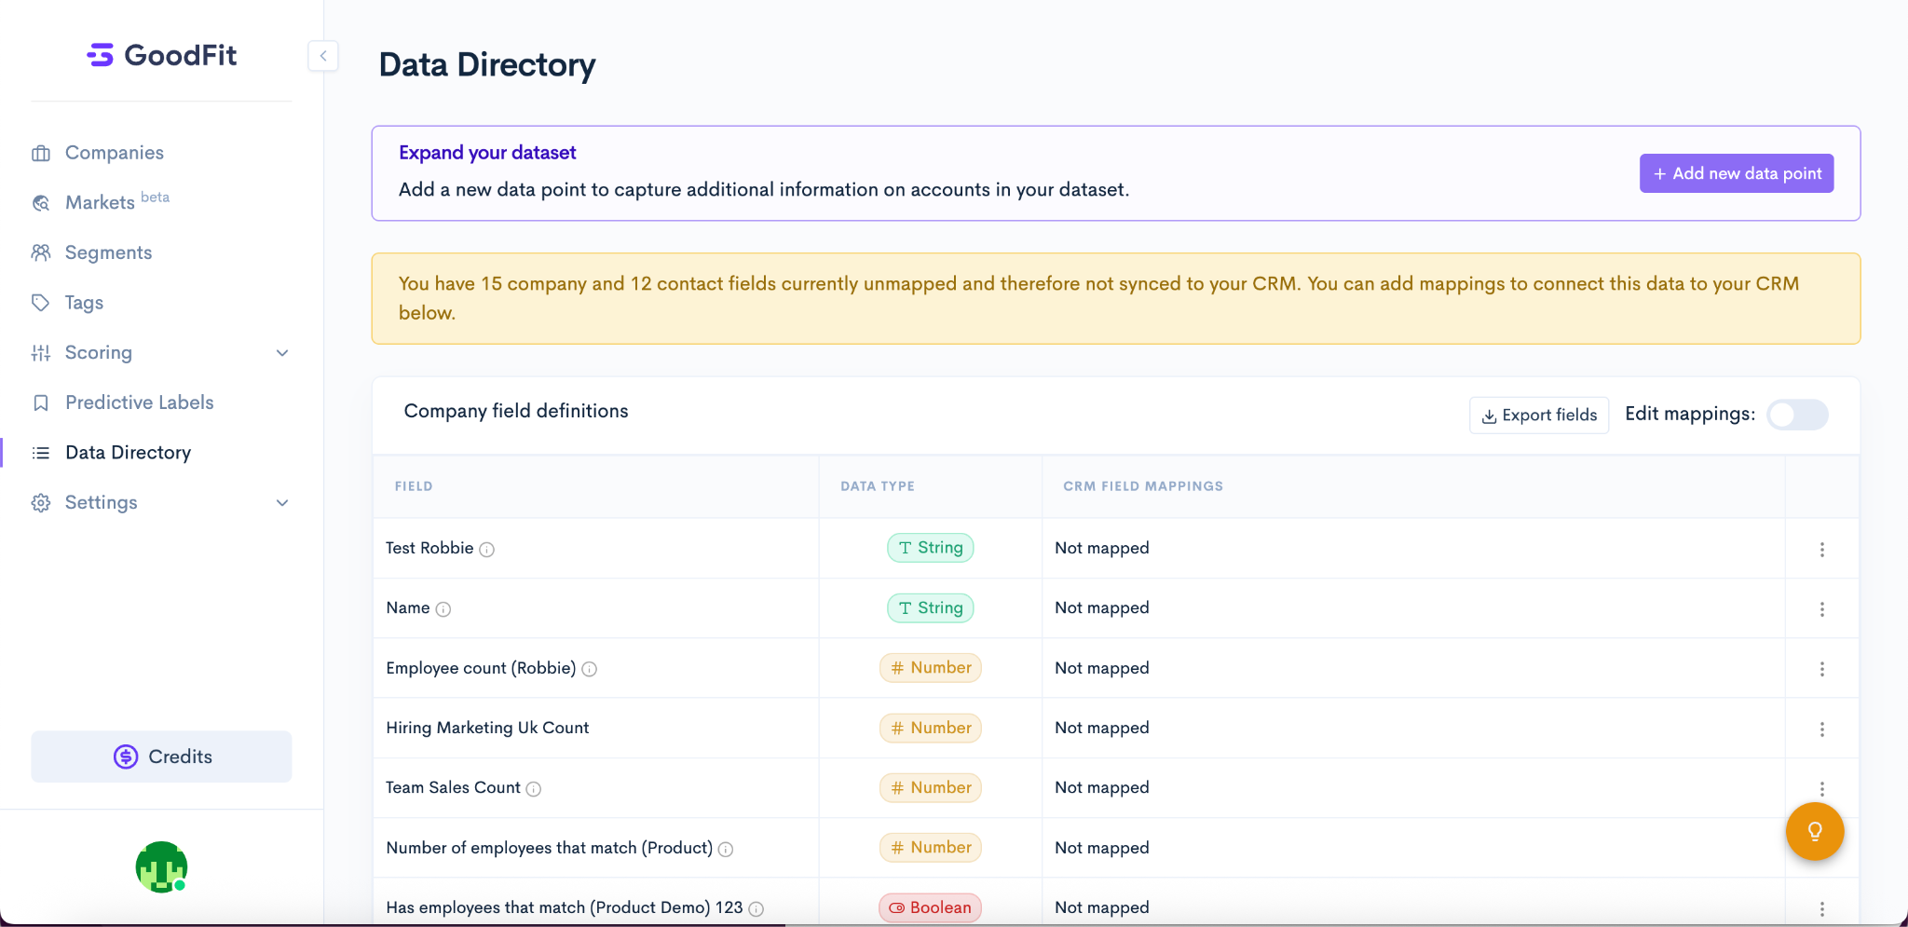Viewport: 1908px width, 927px height.
Task: Open the three-dot menu for Test Robbie
Action: [1821, 550]
